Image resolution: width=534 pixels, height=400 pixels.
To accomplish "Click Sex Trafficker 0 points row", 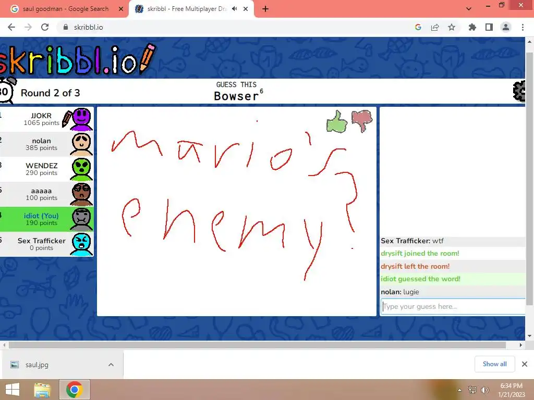I will pos(46,244).
